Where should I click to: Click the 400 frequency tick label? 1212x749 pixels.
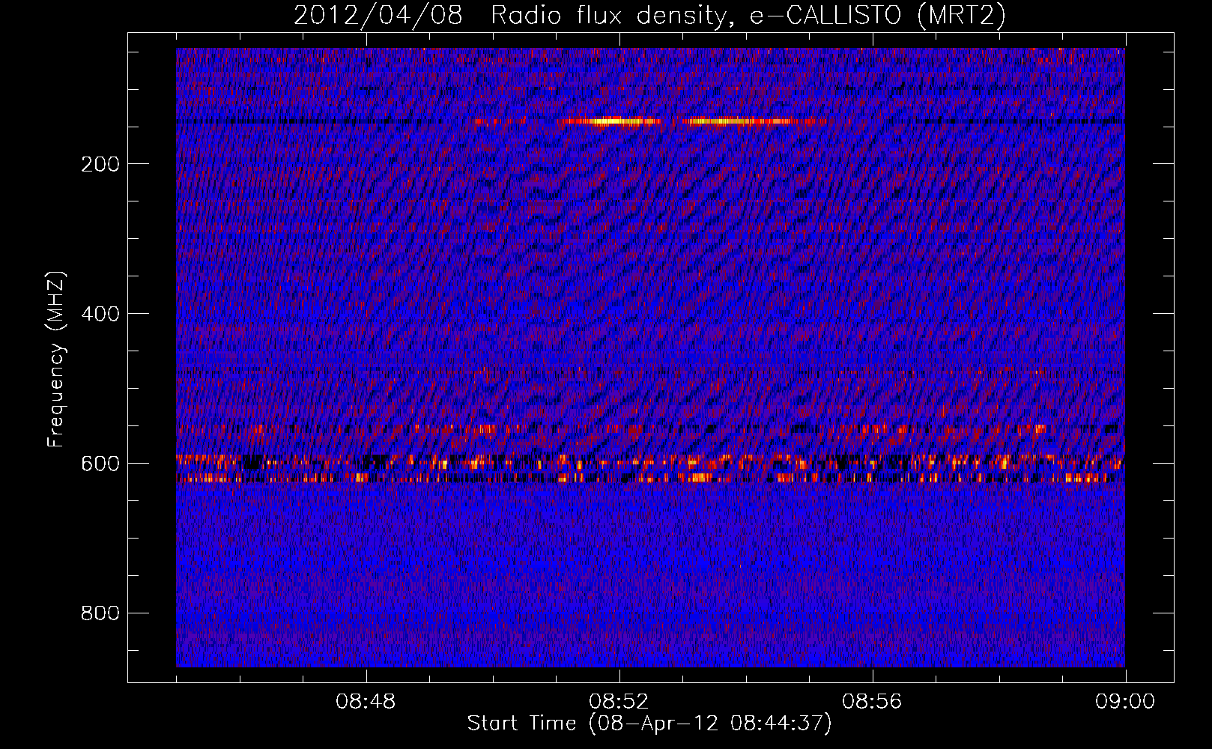click(x=100, y=314)
